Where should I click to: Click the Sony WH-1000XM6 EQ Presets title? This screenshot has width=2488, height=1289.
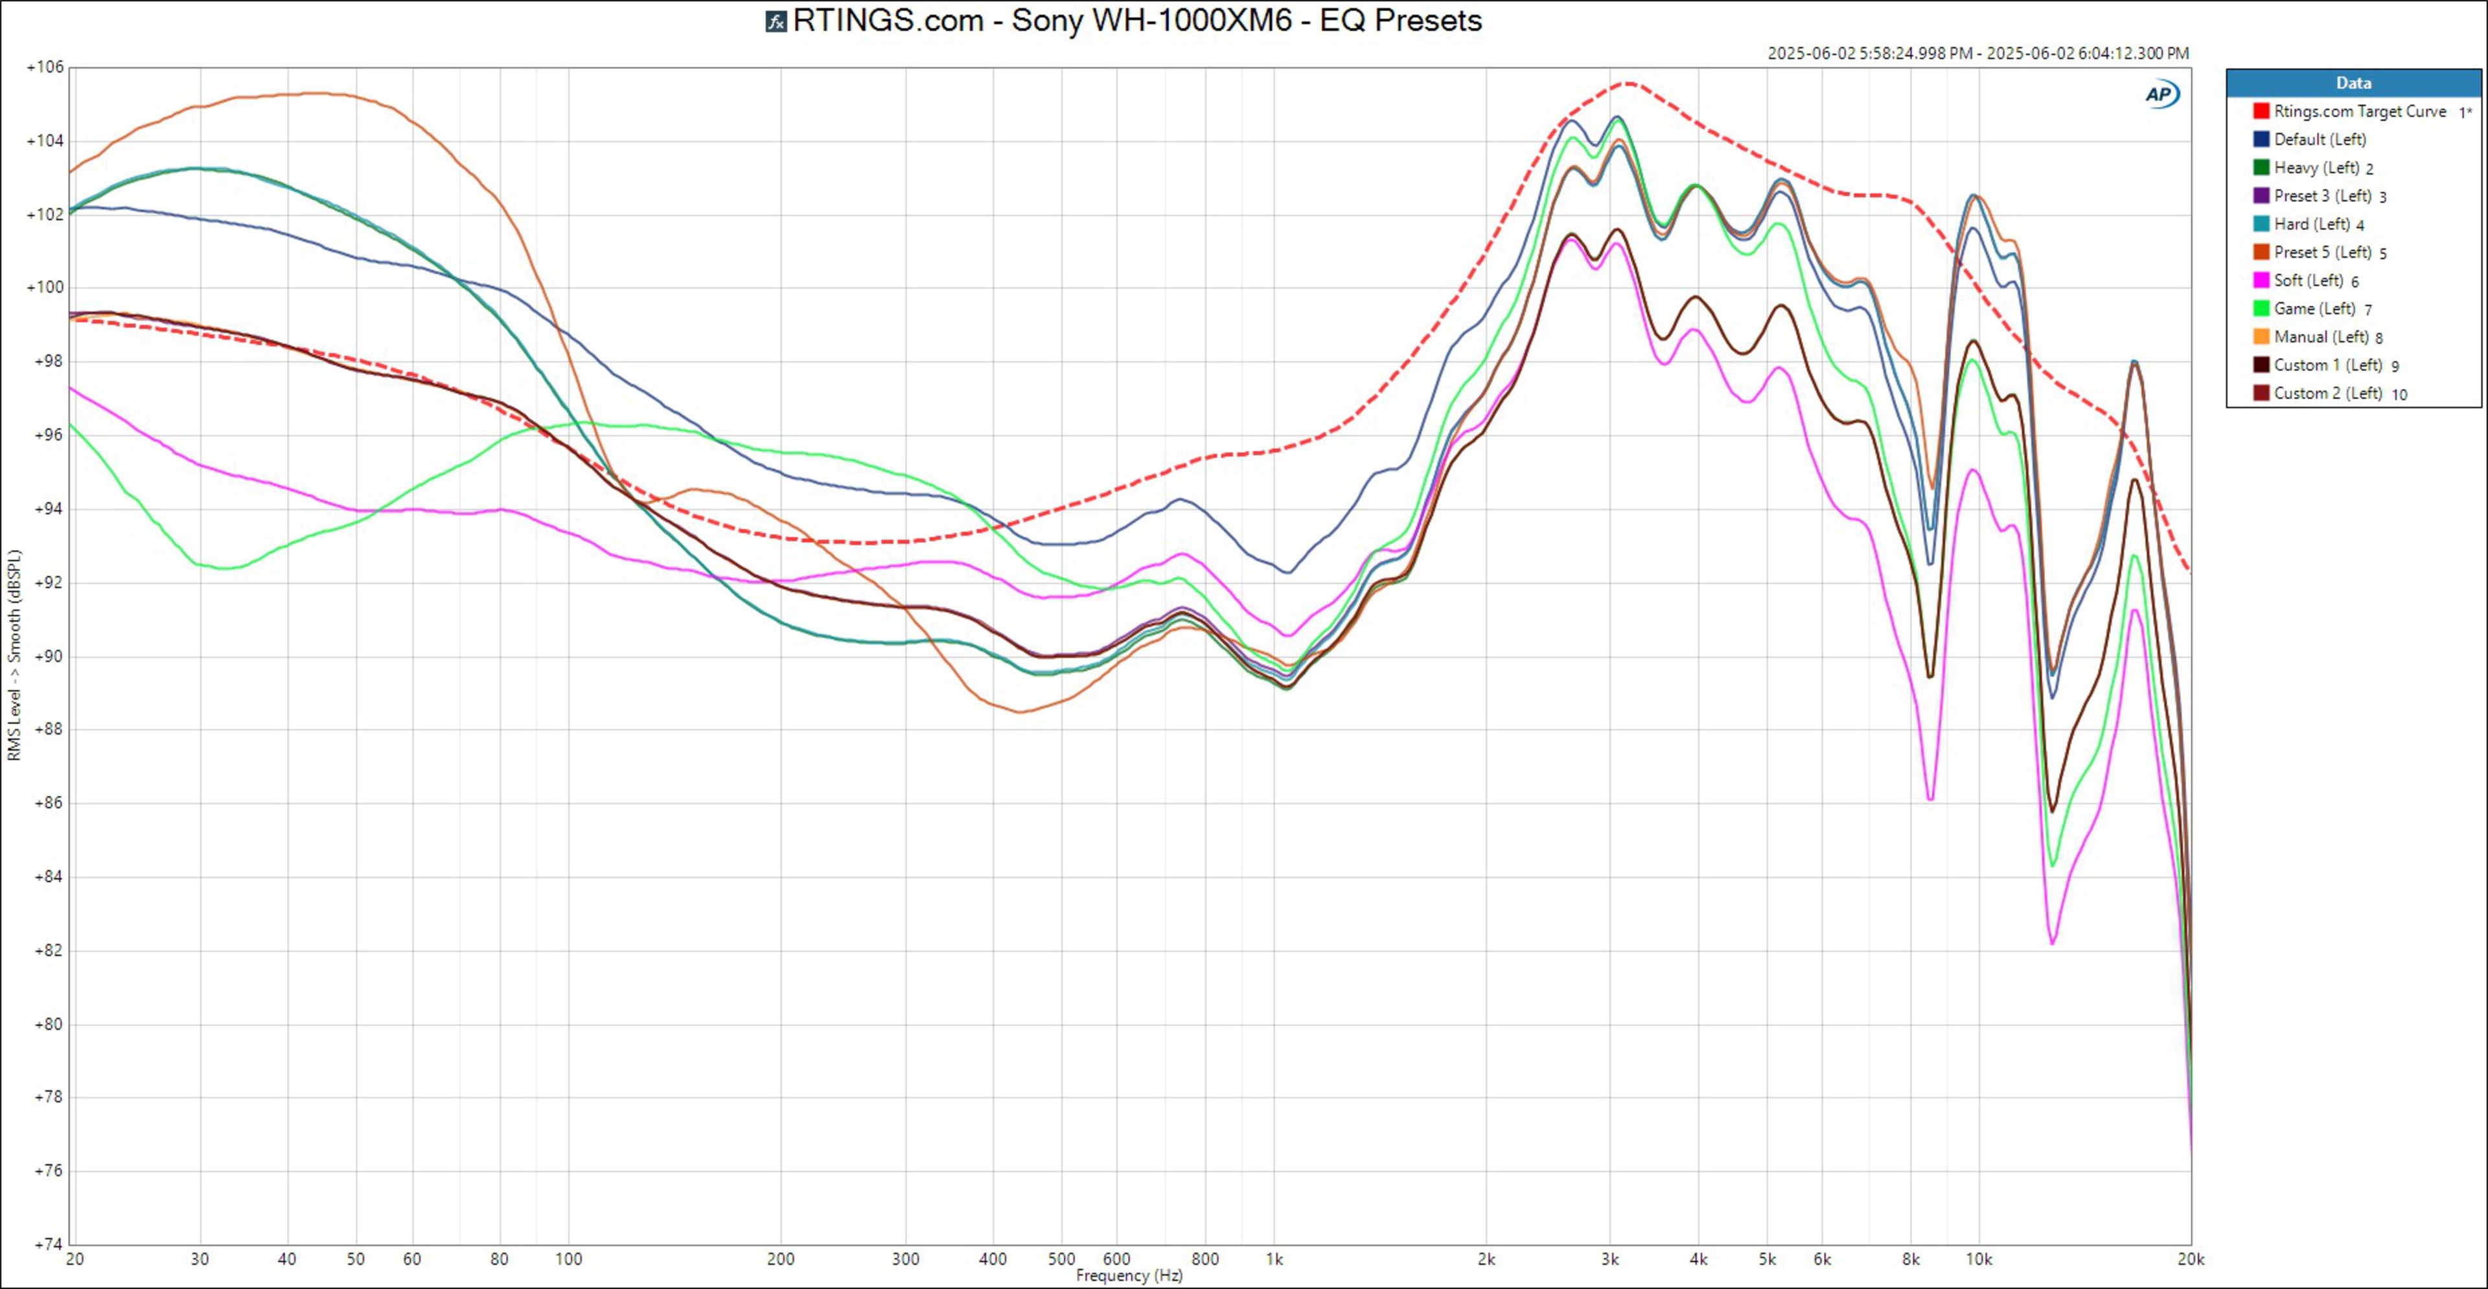(1137, 20)
